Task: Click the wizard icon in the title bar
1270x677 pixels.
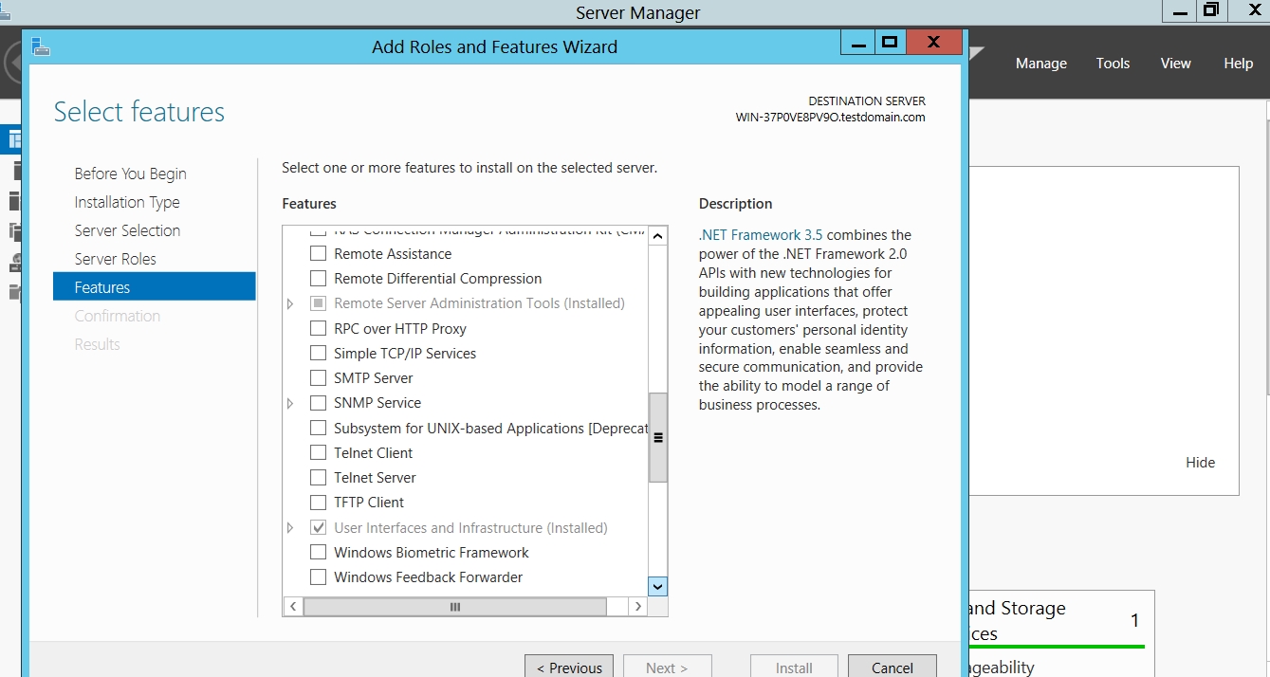Action: pos(40,46)
